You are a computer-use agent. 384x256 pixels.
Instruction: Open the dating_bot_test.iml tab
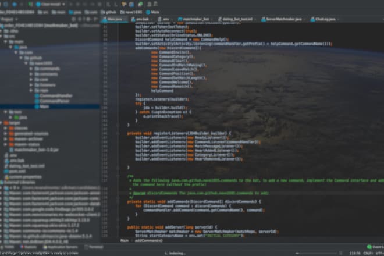(236, 19)
